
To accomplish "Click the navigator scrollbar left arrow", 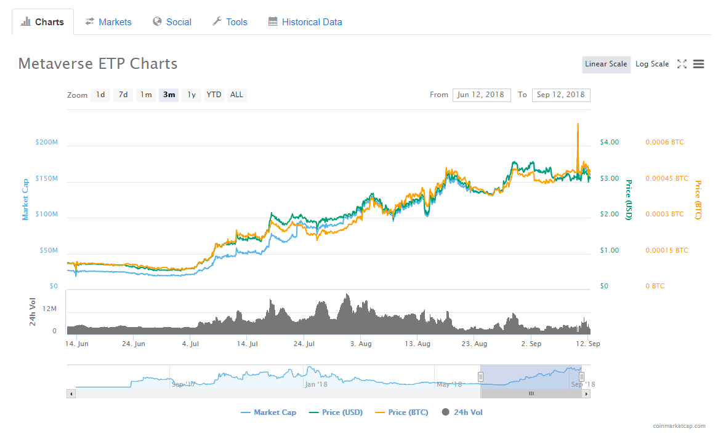I will pos(71,394).
